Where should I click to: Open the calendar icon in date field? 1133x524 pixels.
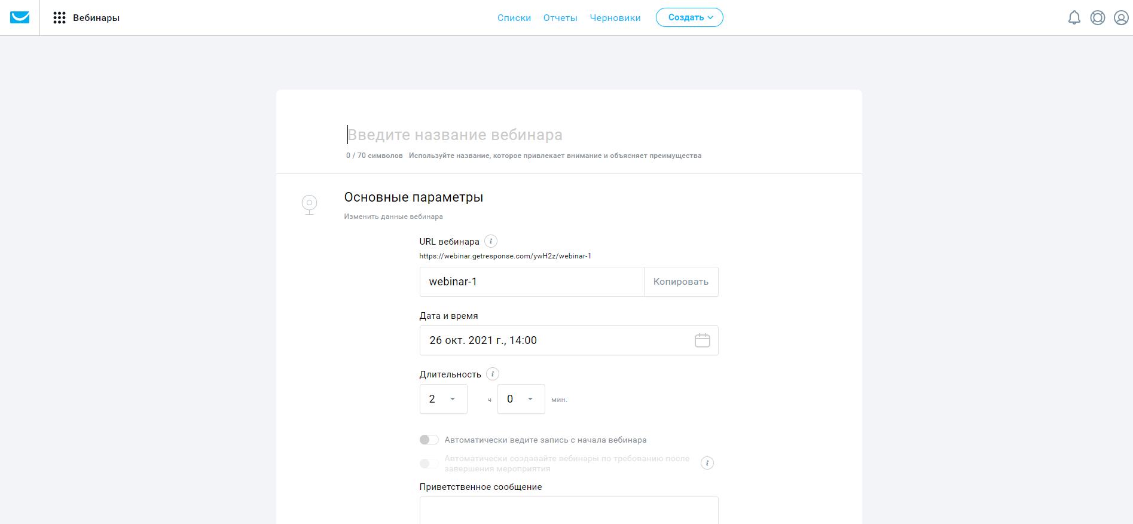(703, 340)
